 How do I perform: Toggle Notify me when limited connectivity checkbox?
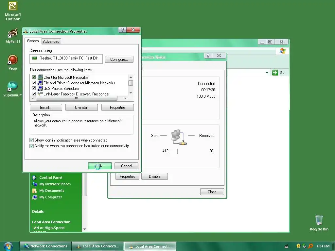pos(32,146)
